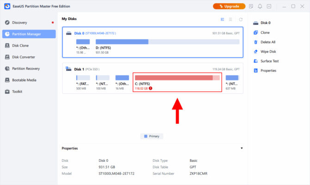Select the C: (NTFS) partition usage bar
Screen dimensions: 310x185
[177, 78]
